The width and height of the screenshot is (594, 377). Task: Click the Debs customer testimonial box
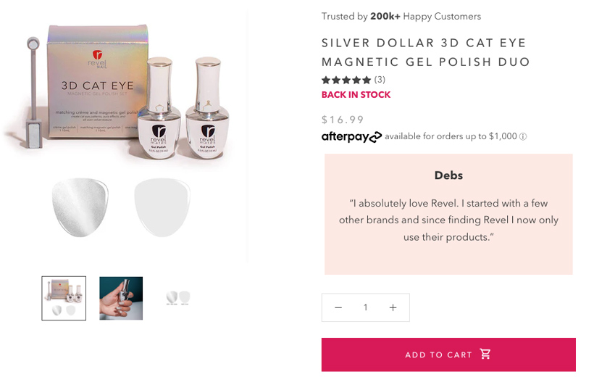(448, 214)
